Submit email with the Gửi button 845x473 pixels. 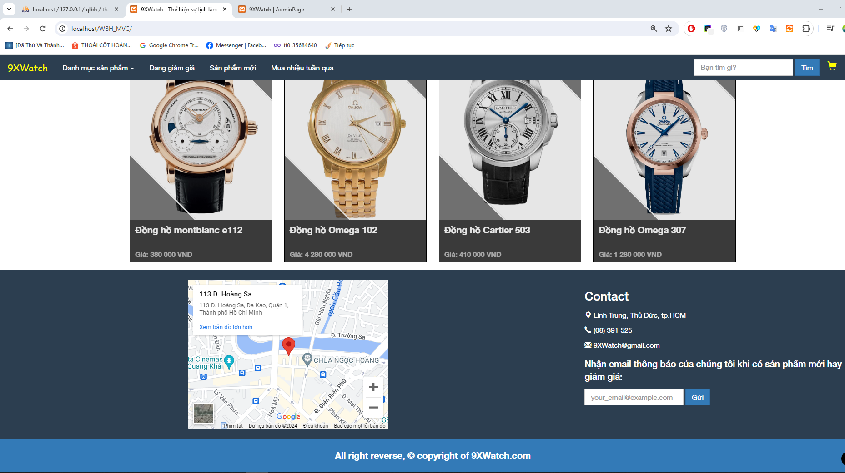[698, 397]
